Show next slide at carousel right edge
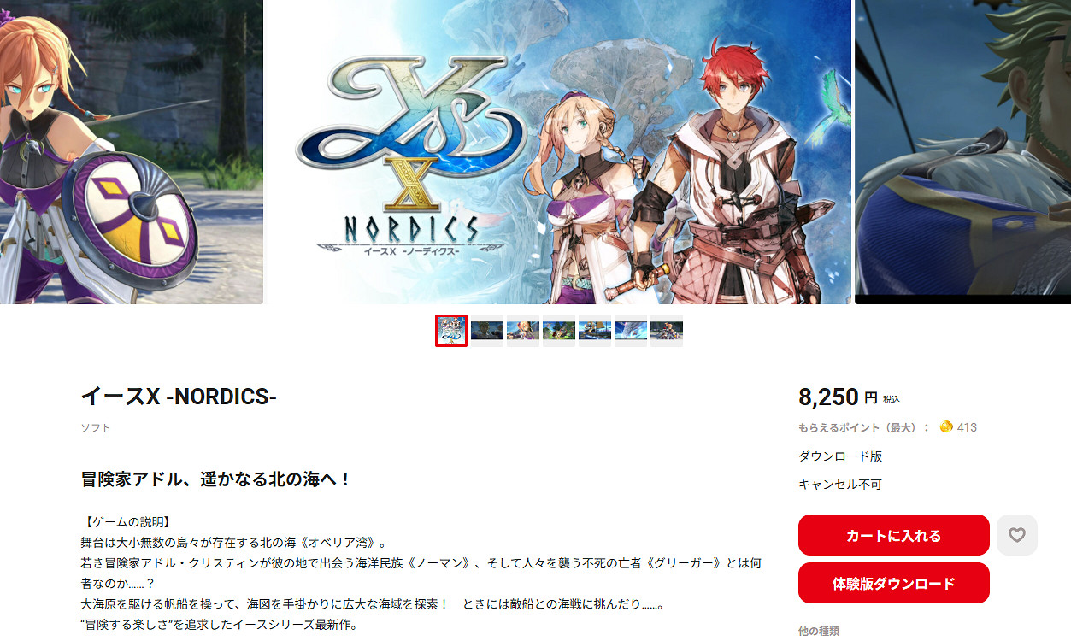 (962, 152)
